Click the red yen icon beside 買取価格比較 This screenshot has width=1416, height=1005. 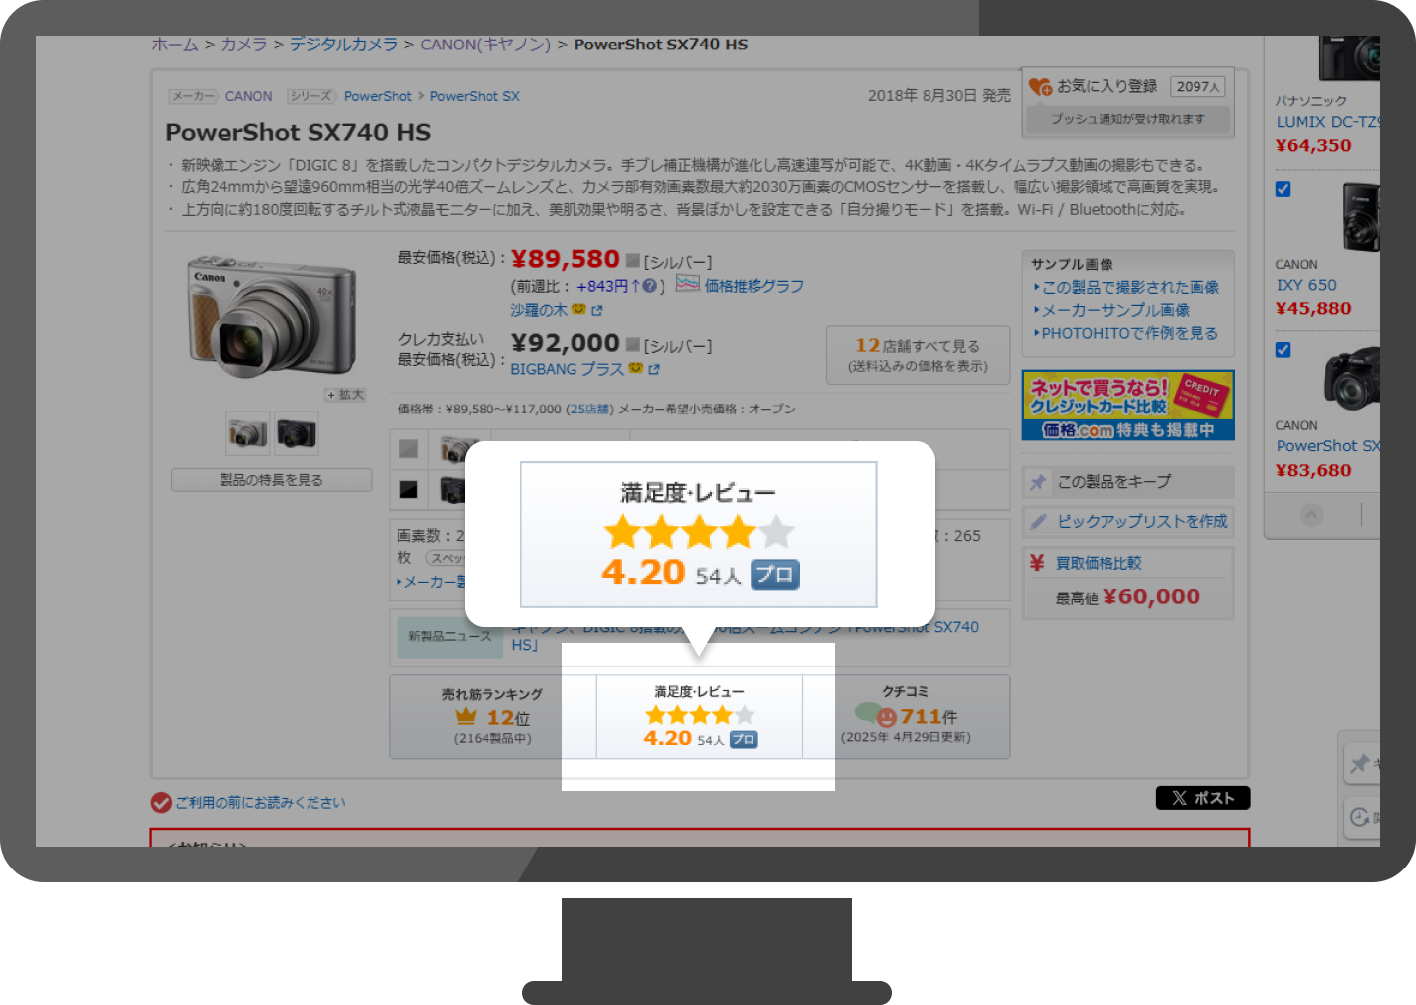[1037, 562]
